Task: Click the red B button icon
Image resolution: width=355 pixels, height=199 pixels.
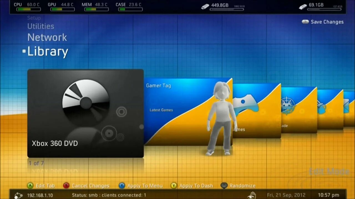Action: tap(66, 185)
